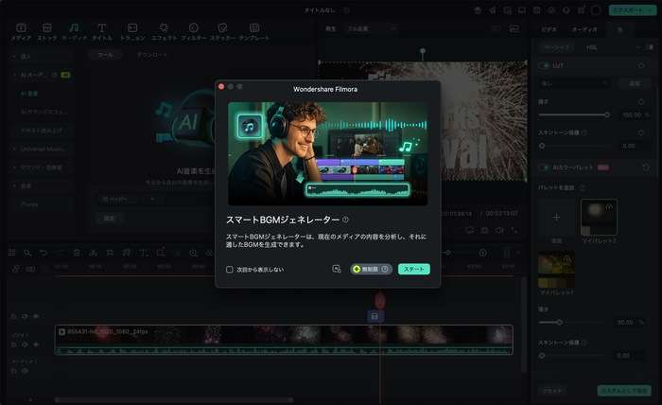Screen dimensions: 662x405
Task: Click the scissors split icon in timeline toolbar
Action: click(x=94, y=253)
